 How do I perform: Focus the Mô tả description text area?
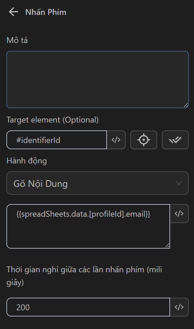[x=97, y=80]
